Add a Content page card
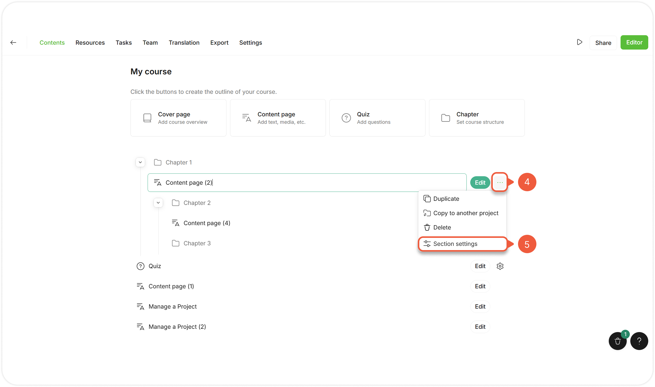The width and height of the screenshot is (655, 387). point(278,118)
